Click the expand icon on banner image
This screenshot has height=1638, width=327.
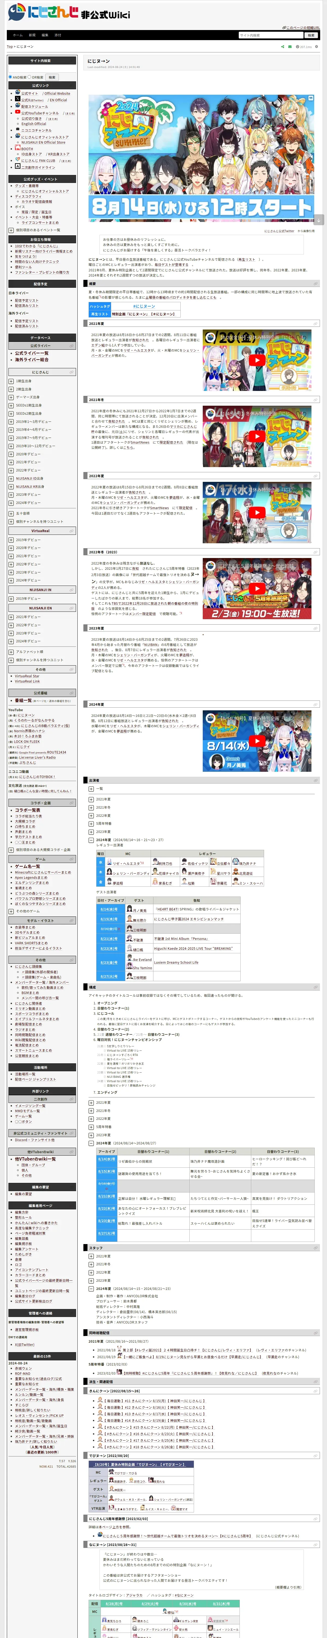[310, 99]
